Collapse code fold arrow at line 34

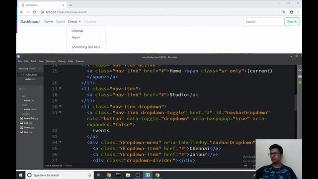tap(60, 142)
